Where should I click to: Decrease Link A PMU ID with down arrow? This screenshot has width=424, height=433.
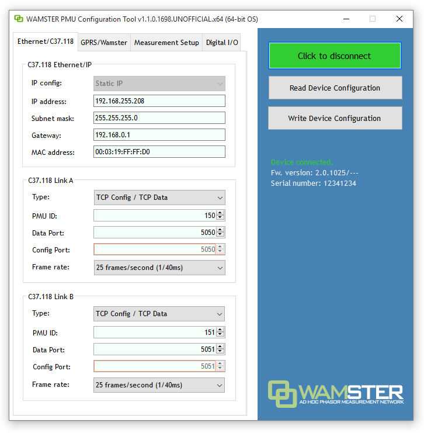[x=220, y=217]
